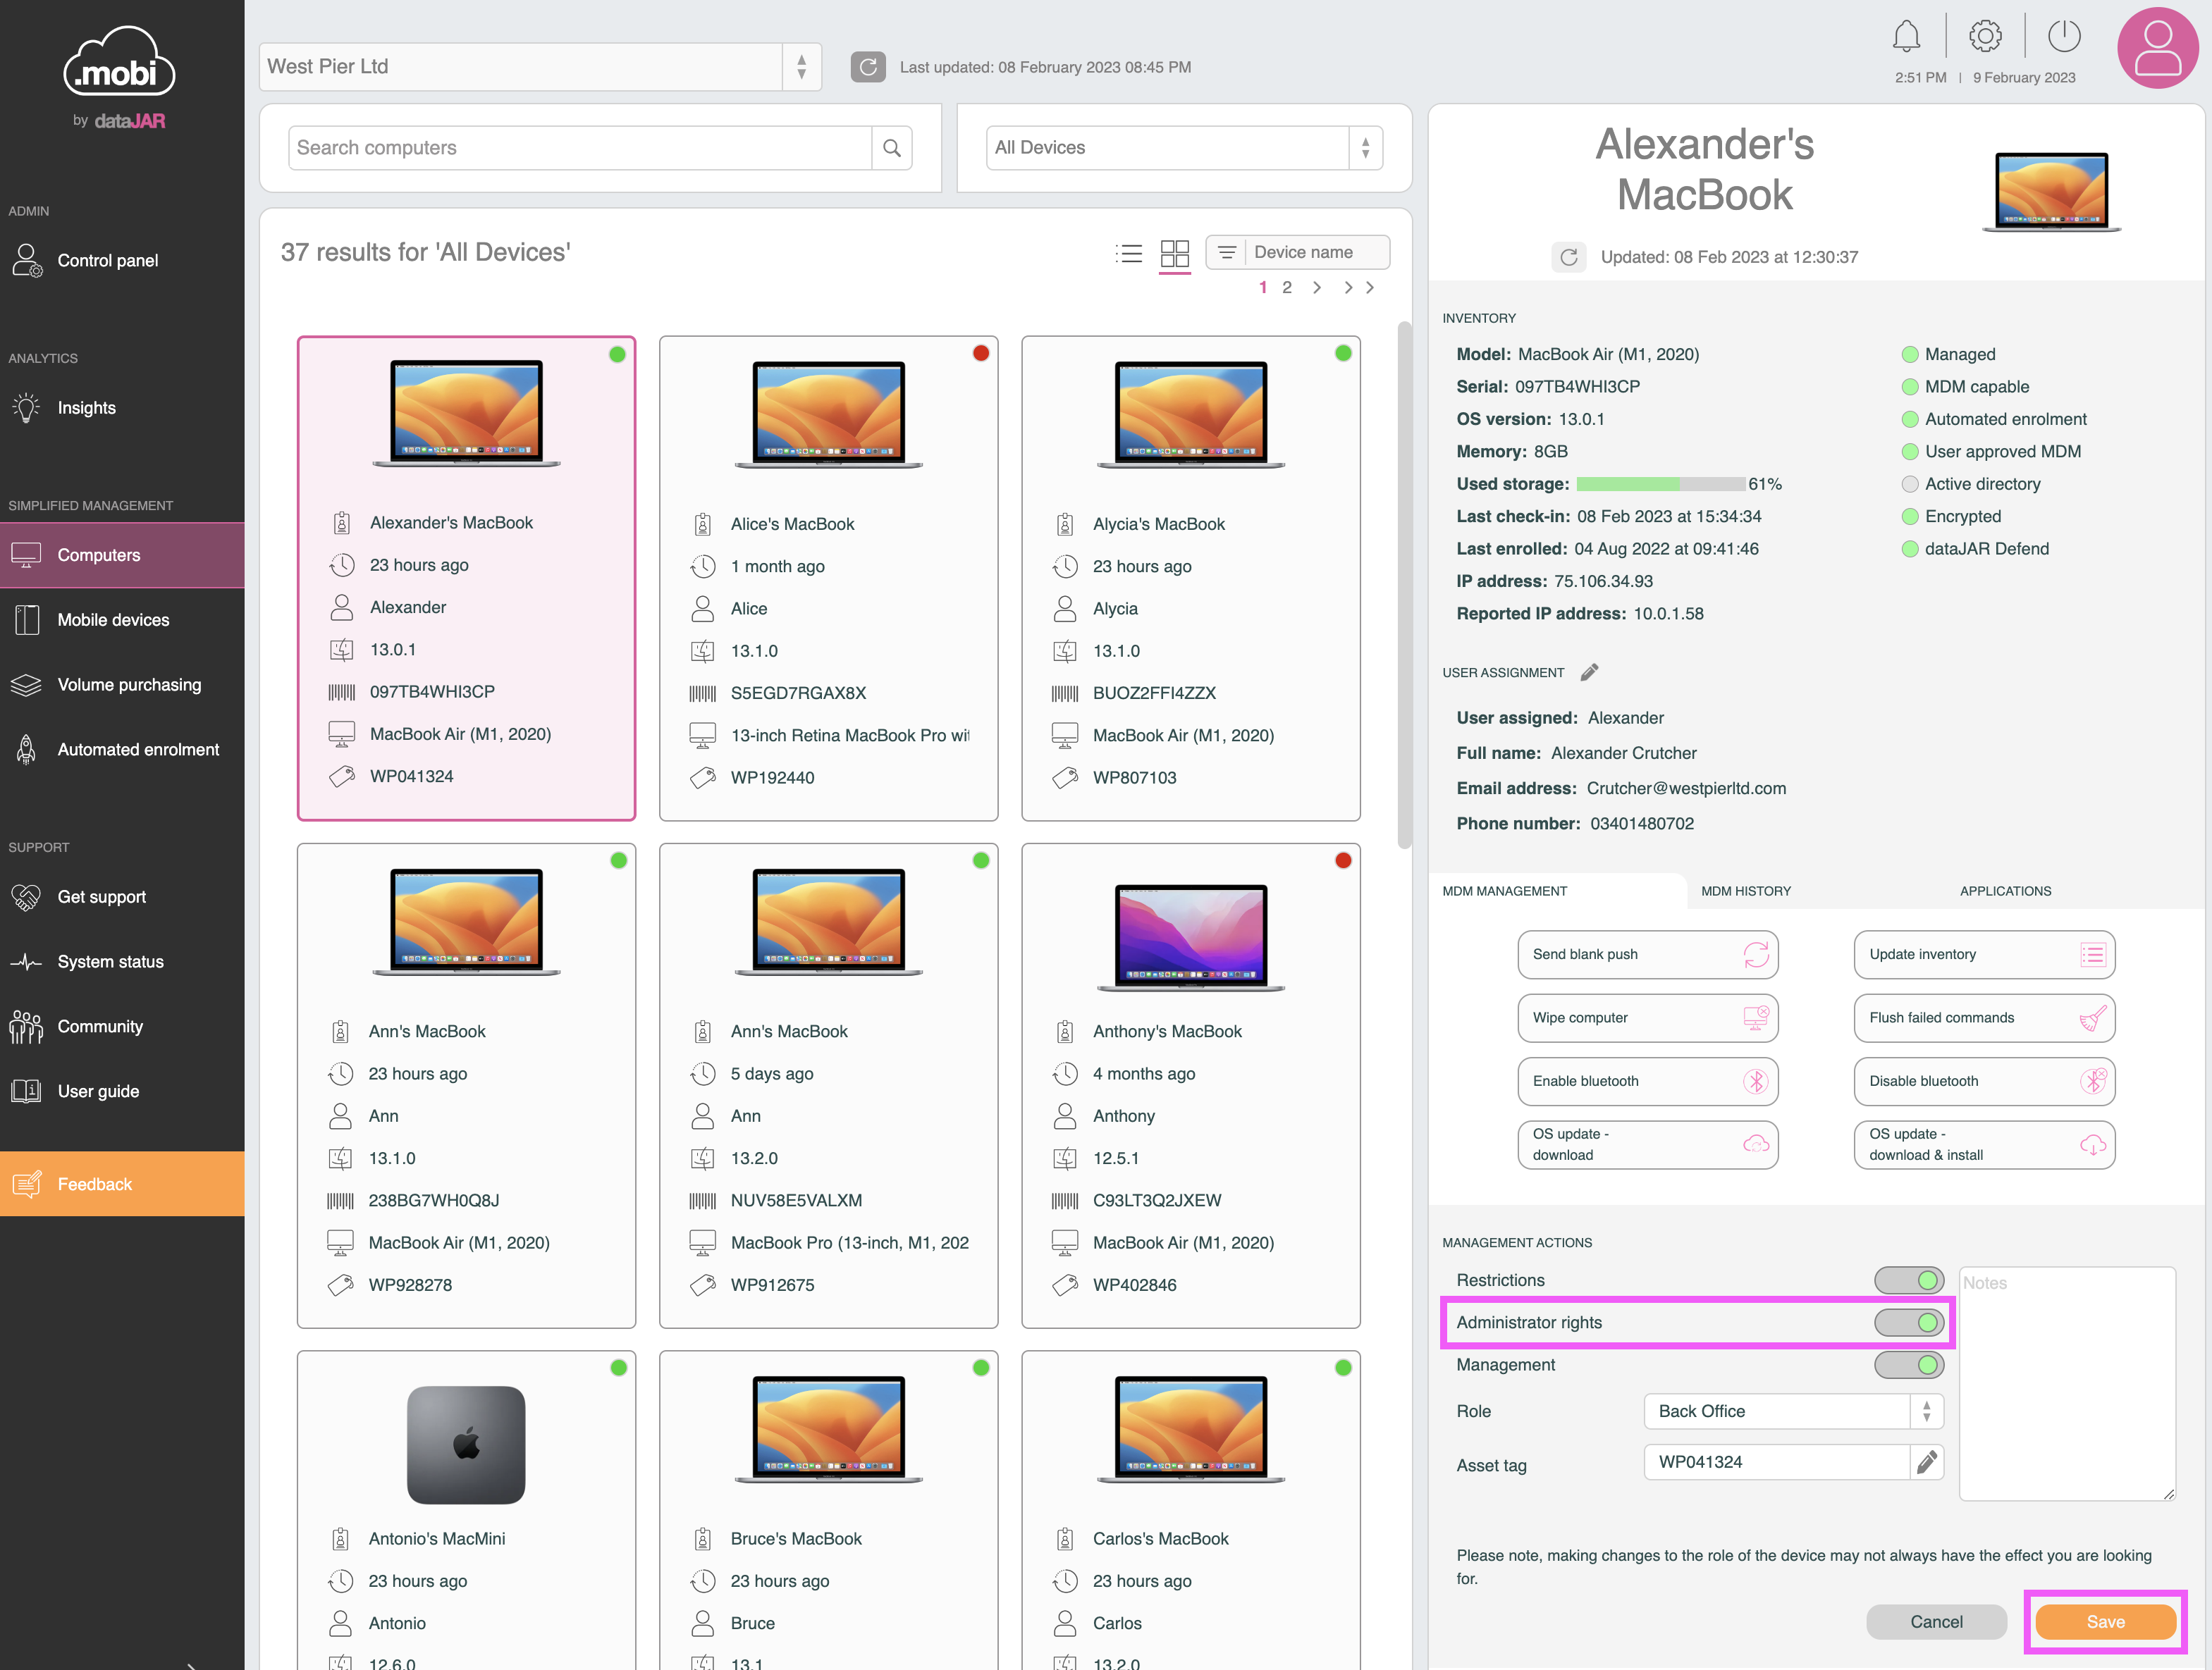The width and height of the screenshot is (2212, 1670).
Task: Open the Community page
Action: click(122, 1027)
